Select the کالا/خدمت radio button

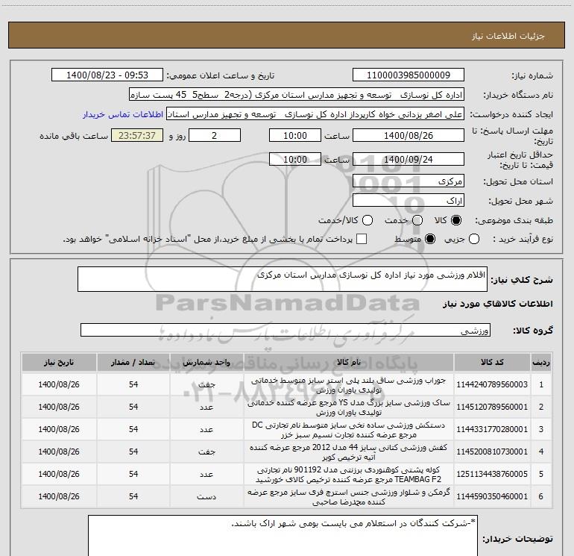click(368, 220)
